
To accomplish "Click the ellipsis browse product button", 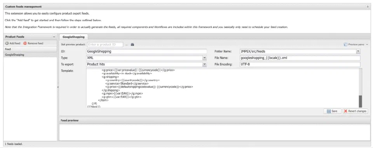I will [127, 45].
